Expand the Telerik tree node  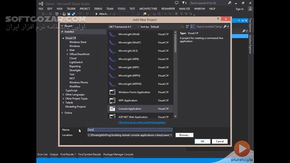click(63, 103)
